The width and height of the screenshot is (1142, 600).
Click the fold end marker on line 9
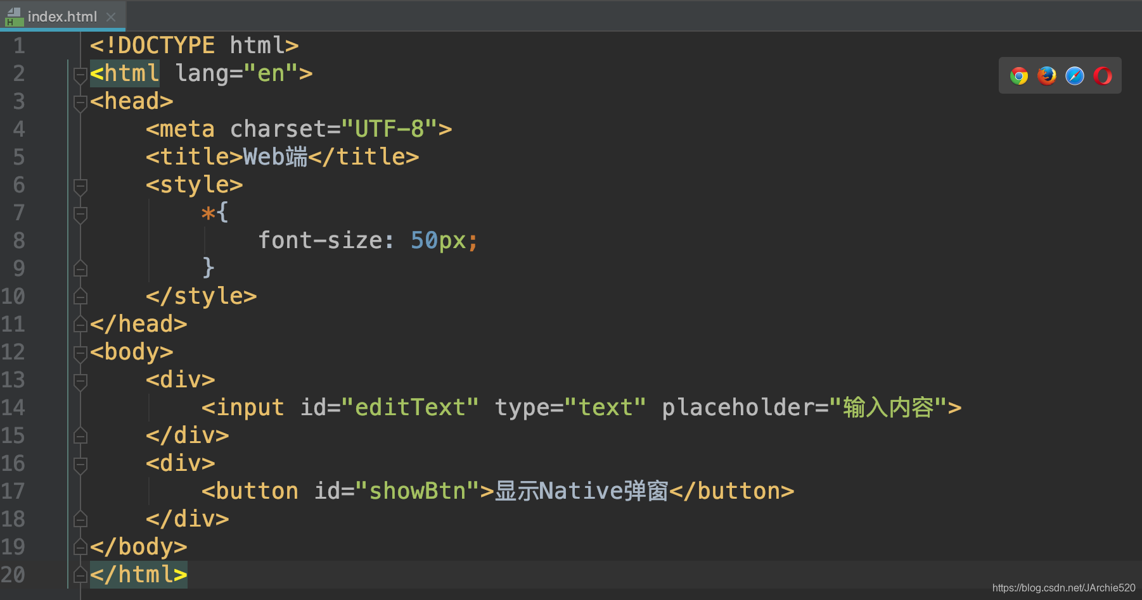[80, 268]
